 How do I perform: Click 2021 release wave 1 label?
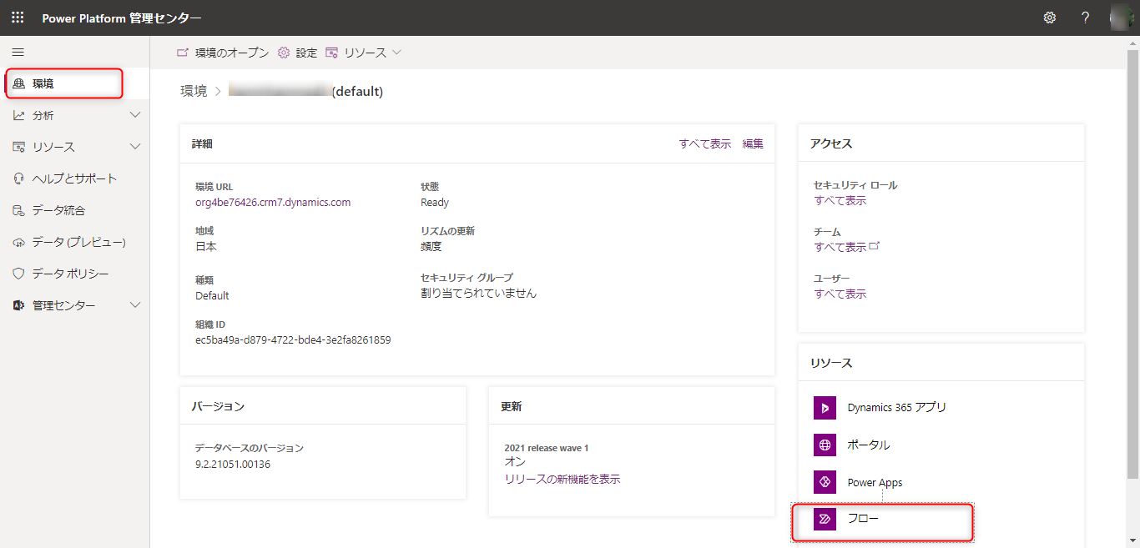pos(547,448)
